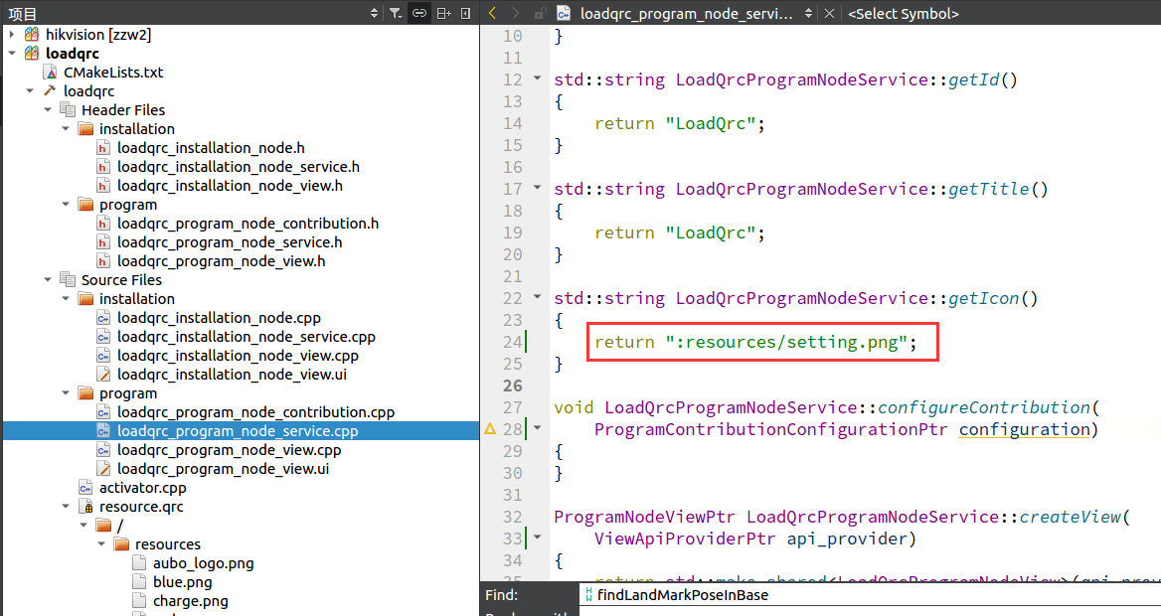Close the loadqrc_program_node_service document
This screenshot has width=1161, height=616.
(x=829, y=13)
